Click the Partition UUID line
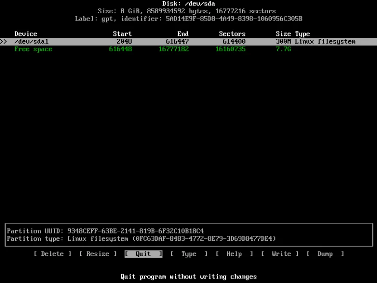377x283 pixels. pyautogui.click(x=106, y=231)
